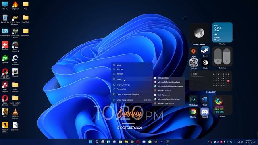Open Task View on the taskbar
Image resolution: width=258 pixels, height=145 pixels.
pos(102,142)
